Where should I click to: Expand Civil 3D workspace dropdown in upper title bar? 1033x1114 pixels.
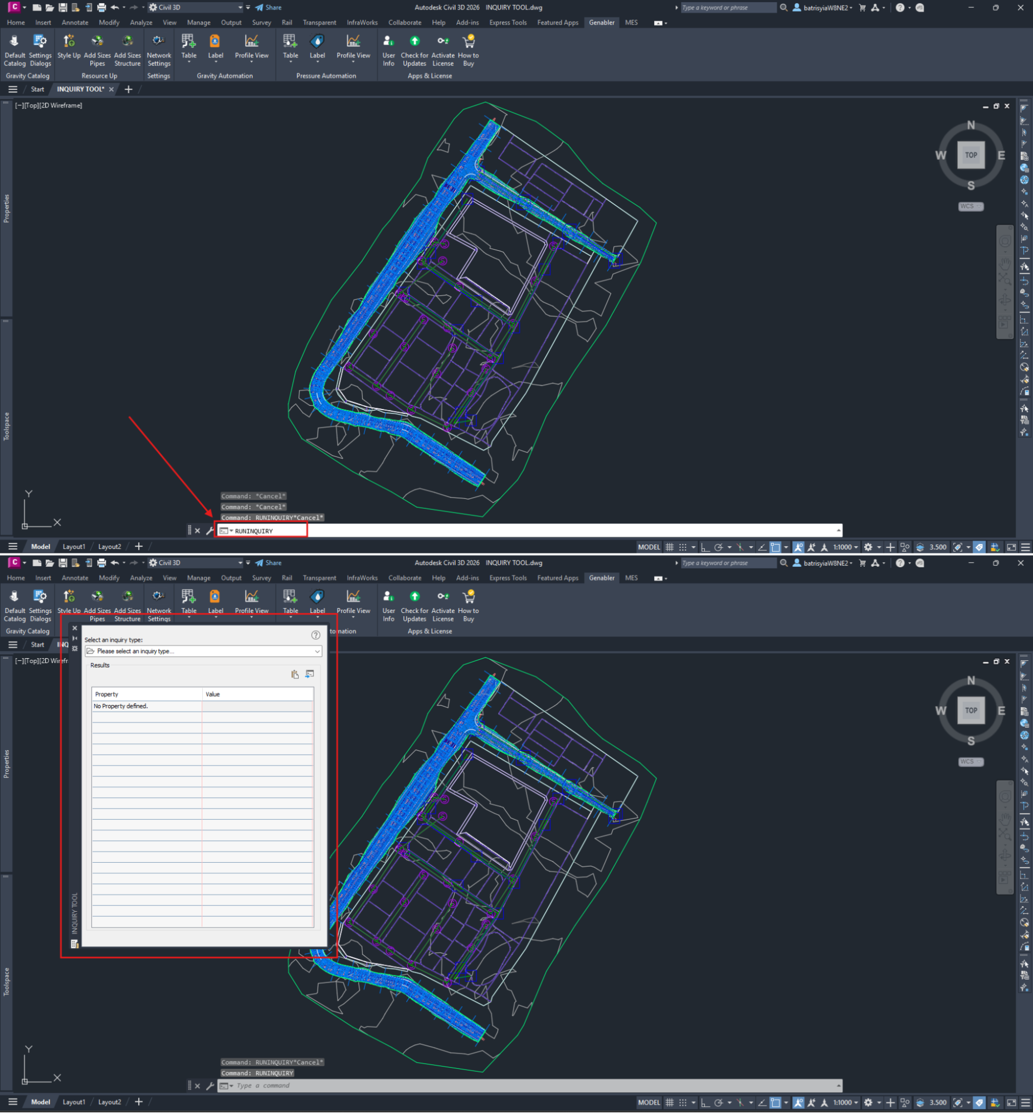coord(240,8)
